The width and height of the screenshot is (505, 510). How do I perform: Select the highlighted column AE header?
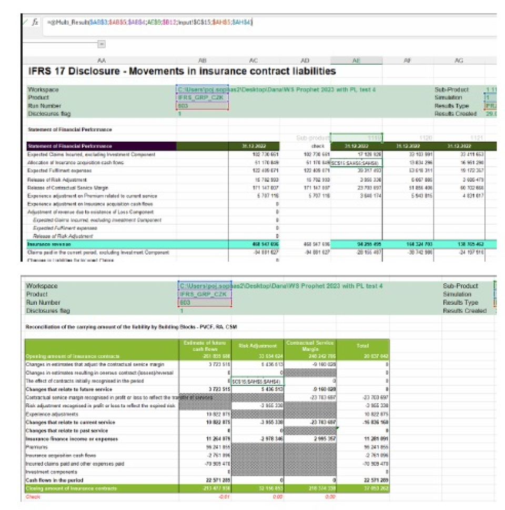[x=356, y=61]
